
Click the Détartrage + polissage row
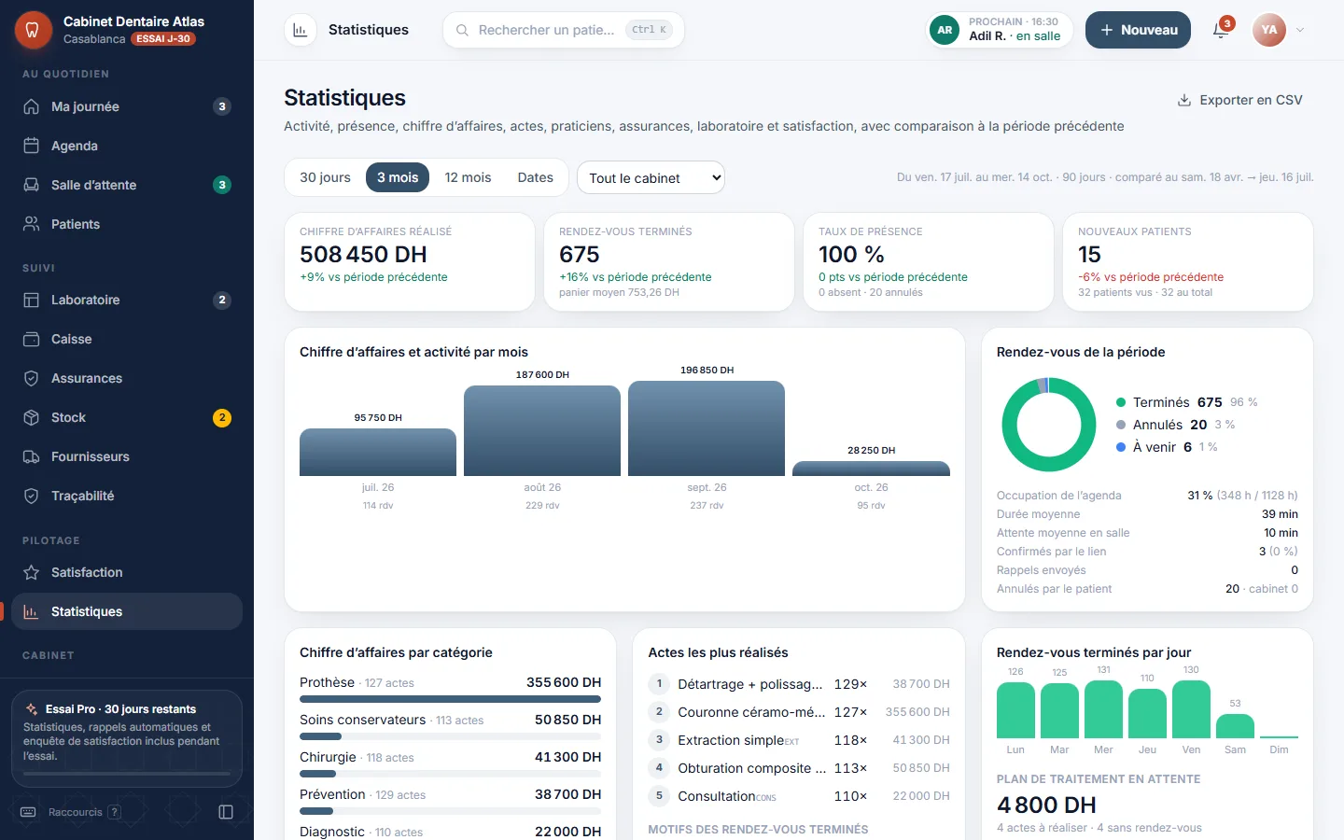pos(799,684)
